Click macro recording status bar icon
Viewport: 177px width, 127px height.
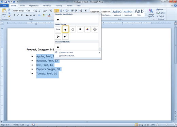click(33, 125)
